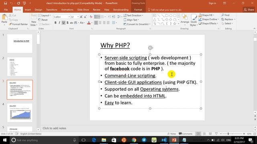Switch to the Design tab
The image size is (257, 144).
pos(39,10)
